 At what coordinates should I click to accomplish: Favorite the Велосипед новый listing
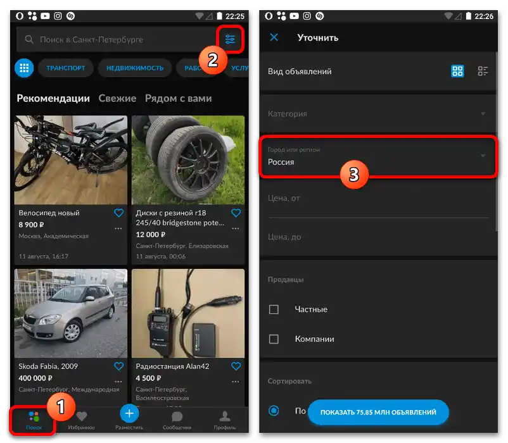(118, 213)
